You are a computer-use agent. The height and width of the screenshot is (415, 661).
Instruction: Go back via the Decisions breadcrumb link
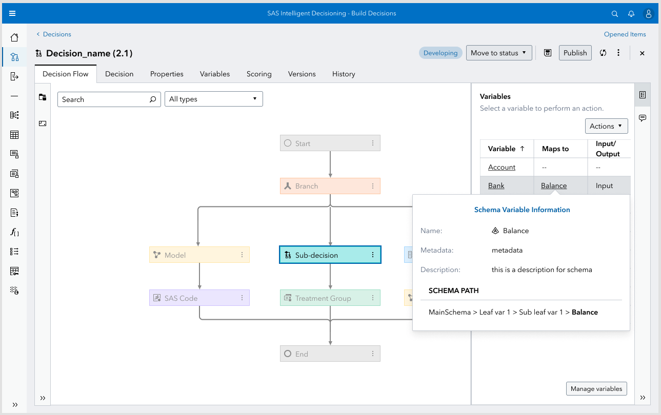[53, 34]
